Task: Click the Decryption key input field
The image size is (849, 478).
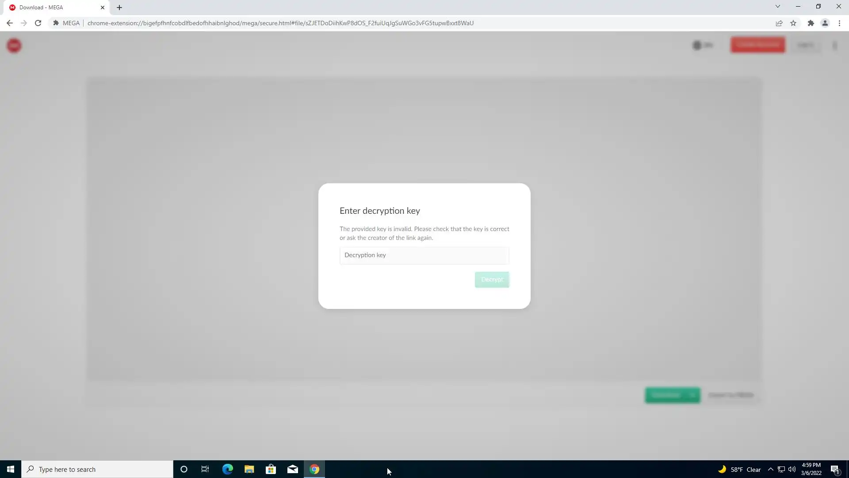Action: coord(424,255)
